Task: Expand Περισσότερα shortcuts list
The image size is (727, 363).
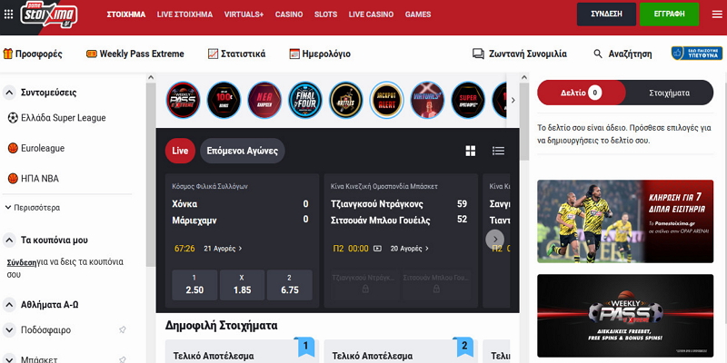Action: click(x=37, y=207)
